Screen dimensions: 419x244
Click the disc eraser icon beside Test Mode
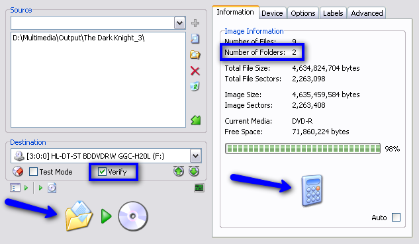click(18, 172)
